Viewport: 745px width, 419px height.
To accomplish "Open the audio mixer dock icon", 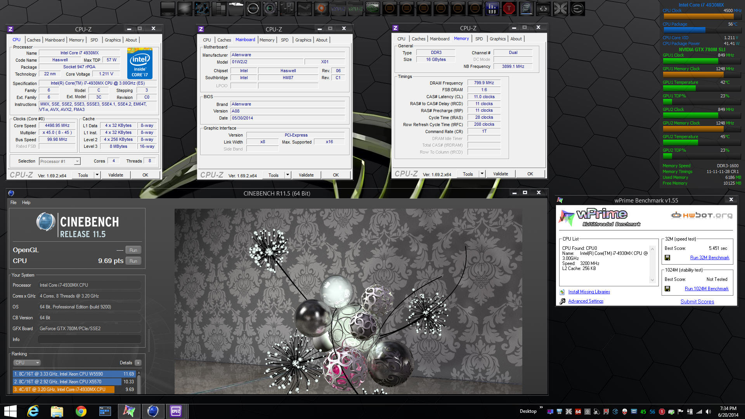I will coord(287,9).
